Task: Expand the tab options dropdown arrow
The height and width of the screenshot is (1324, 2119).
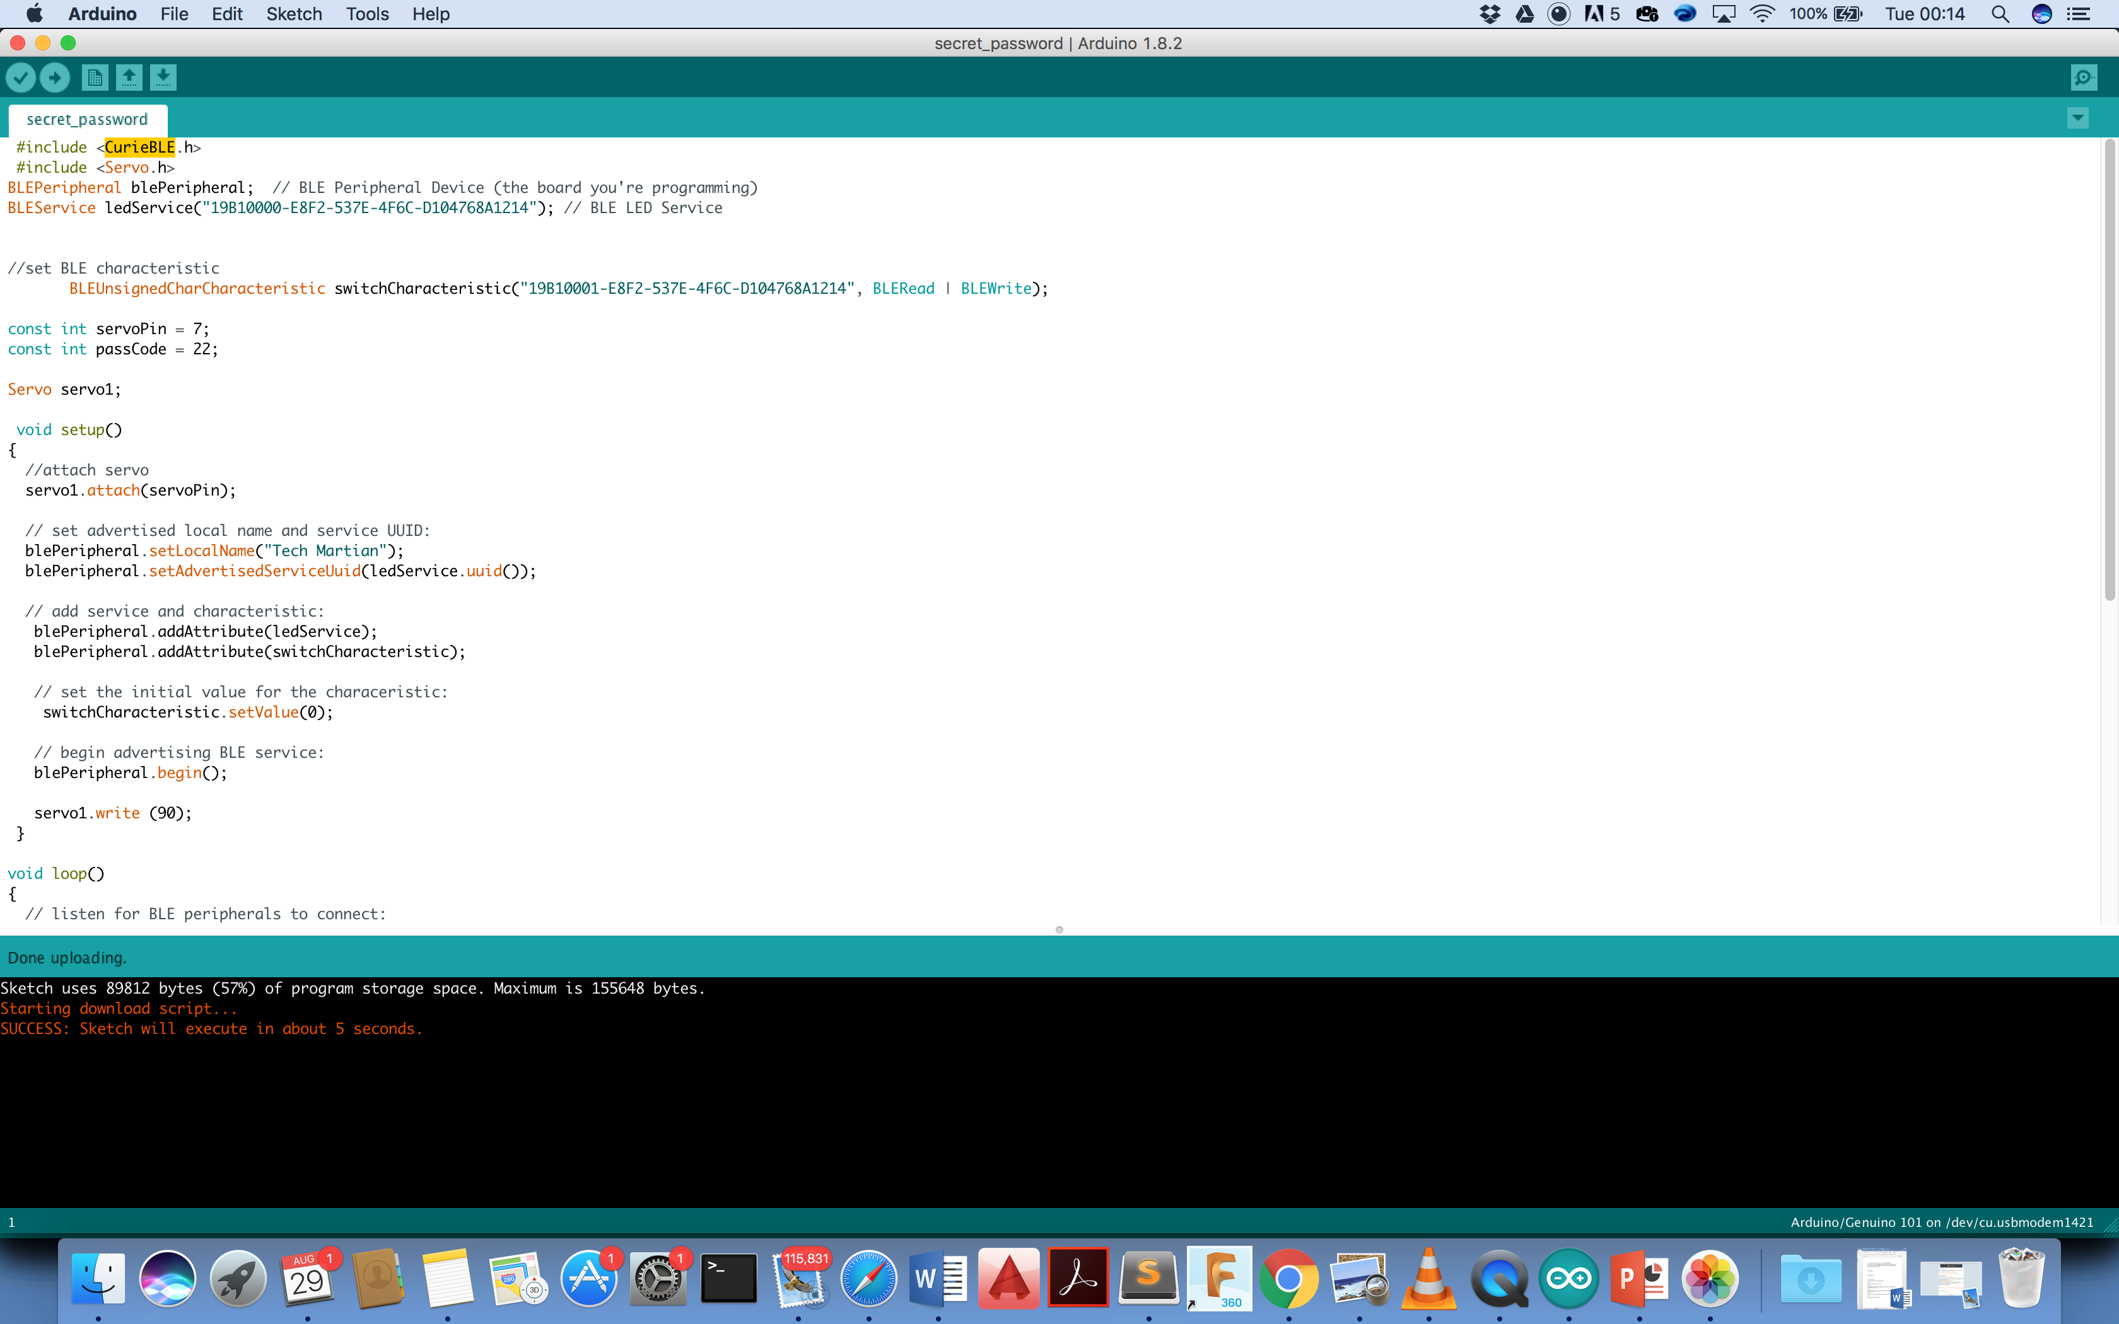Action: tap(2078, 119)
